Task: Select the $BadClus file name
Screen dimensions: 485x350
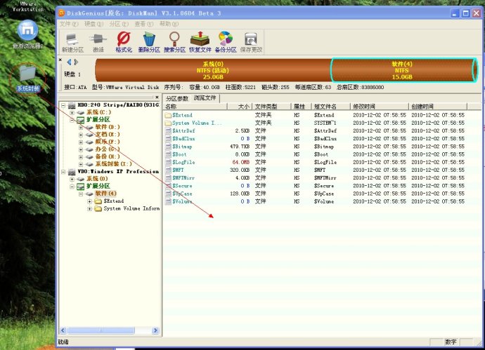Action: click(x=183, y=139)
